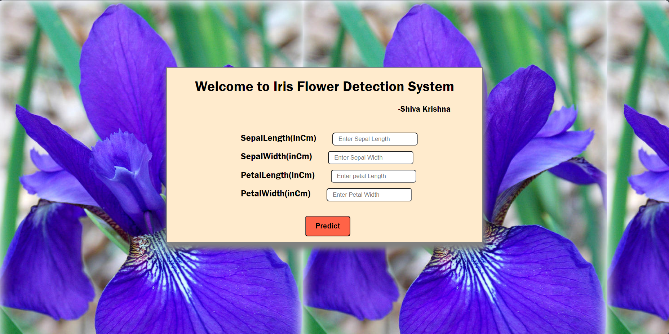Focus the Enter Sepal Width input box
Image resolution: width=669 pixels, height=334 pixels.
click(371, 157)
